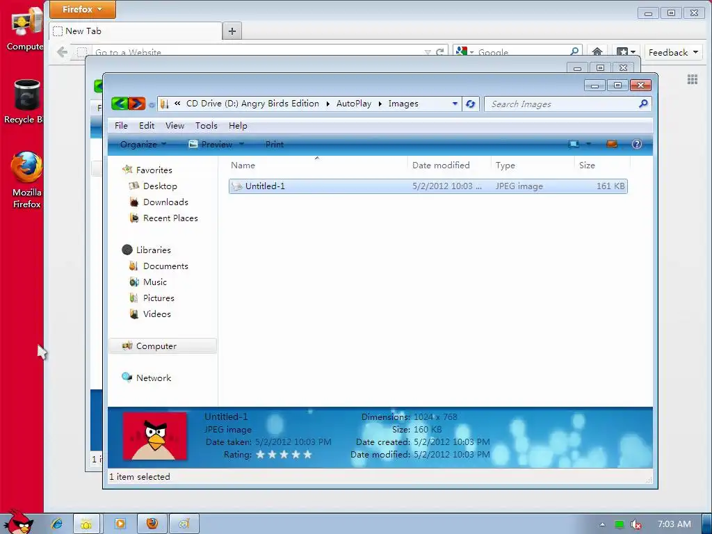Sort by Name column header

click(x=318, y=165)
